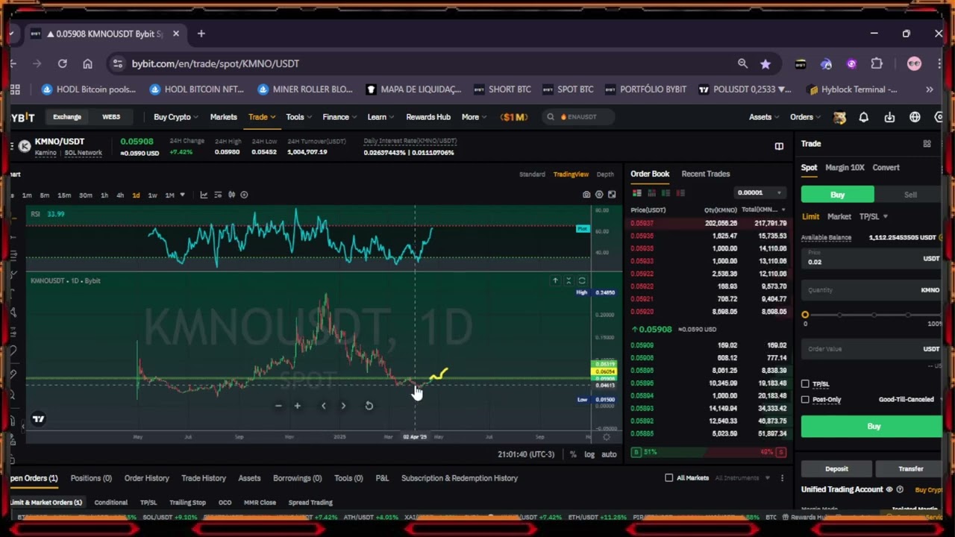Open the trading guide book icon

[x=779, y=146]
